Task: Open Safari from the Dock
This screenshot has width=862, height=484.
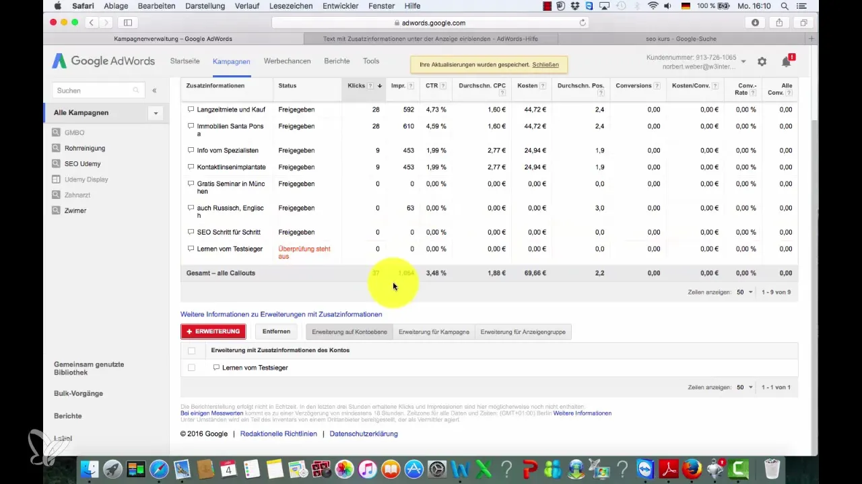Action: [x=159, y=469]
